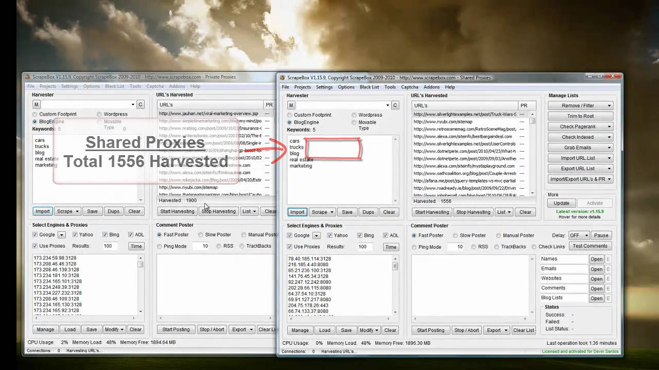Open Grab Emails dropdown
This screenshot has height=370, width=659.
point(580,147)
